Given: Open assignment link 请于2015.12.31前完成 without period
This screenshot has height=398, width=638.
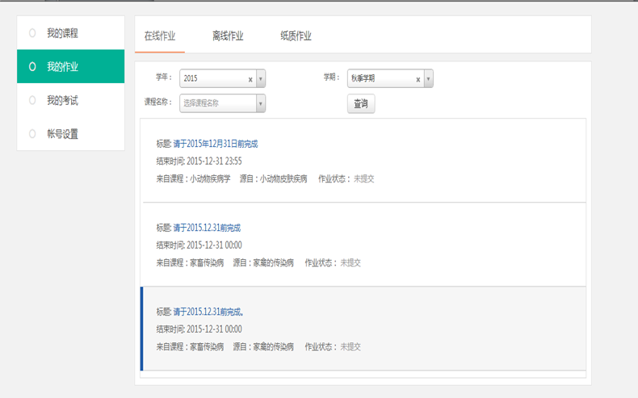Looking at the screenshot, I should (207, 228).
